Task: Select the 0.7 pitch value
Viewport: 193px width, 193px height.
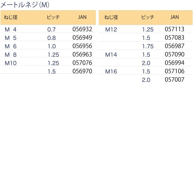Action: pos(51,29)
